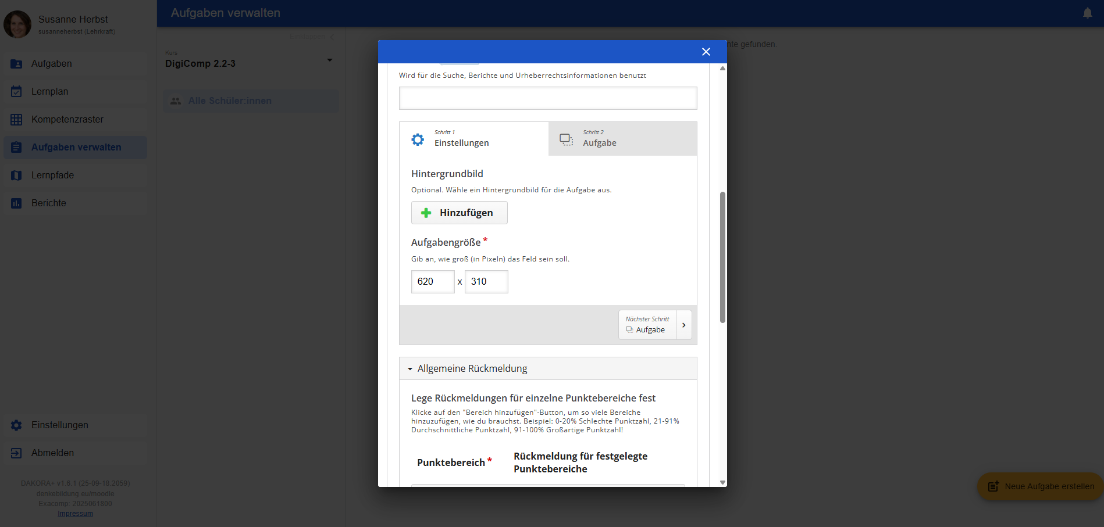Close the dialog with the X button

point(706,52)
